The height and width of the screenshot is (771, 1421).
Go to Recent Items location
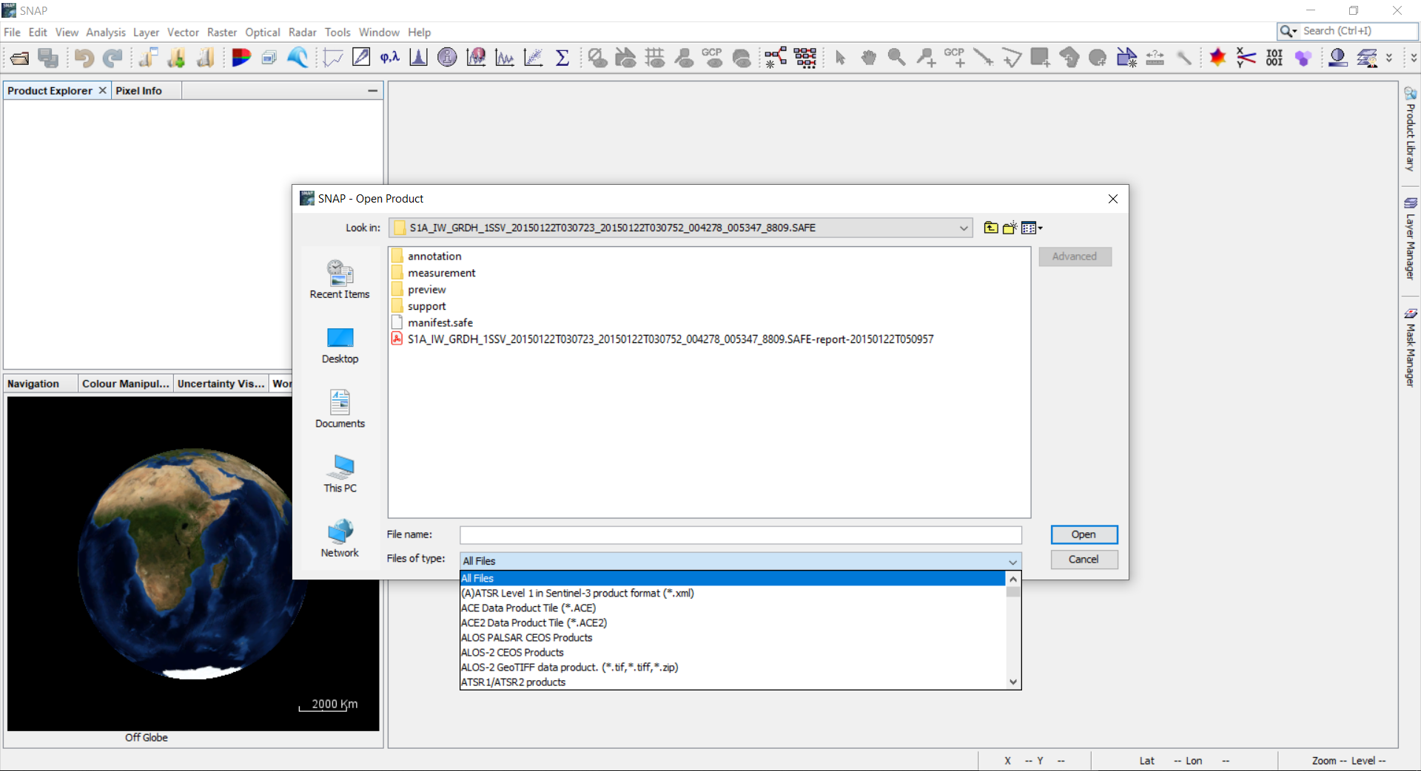[x=340, y=279]
